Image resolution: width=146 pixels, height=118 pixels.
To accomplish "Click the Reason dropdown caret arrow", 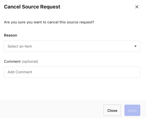I will pyautogui.click(x=135, y=46).
